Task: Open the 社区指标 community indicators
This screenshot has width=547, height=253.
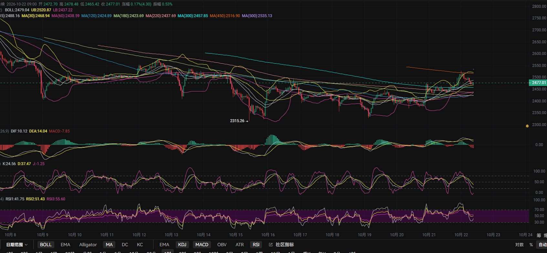Action: [285, 245]
